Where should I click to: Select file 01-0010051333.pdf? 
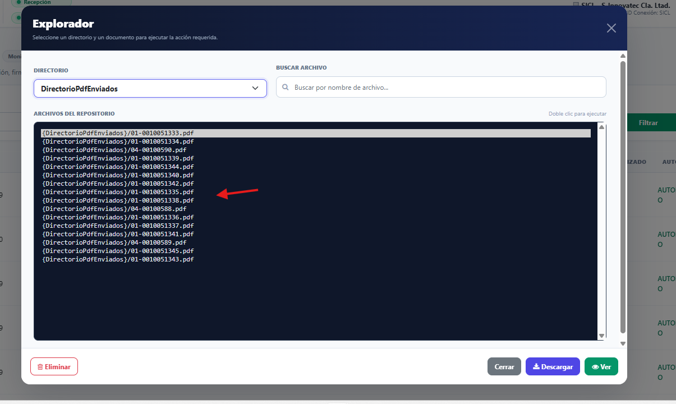click(x=316, y=133)
